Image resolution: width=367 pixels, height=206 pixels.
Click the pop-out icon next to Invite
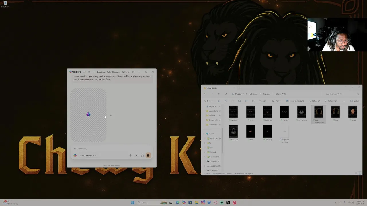point(133,72)
